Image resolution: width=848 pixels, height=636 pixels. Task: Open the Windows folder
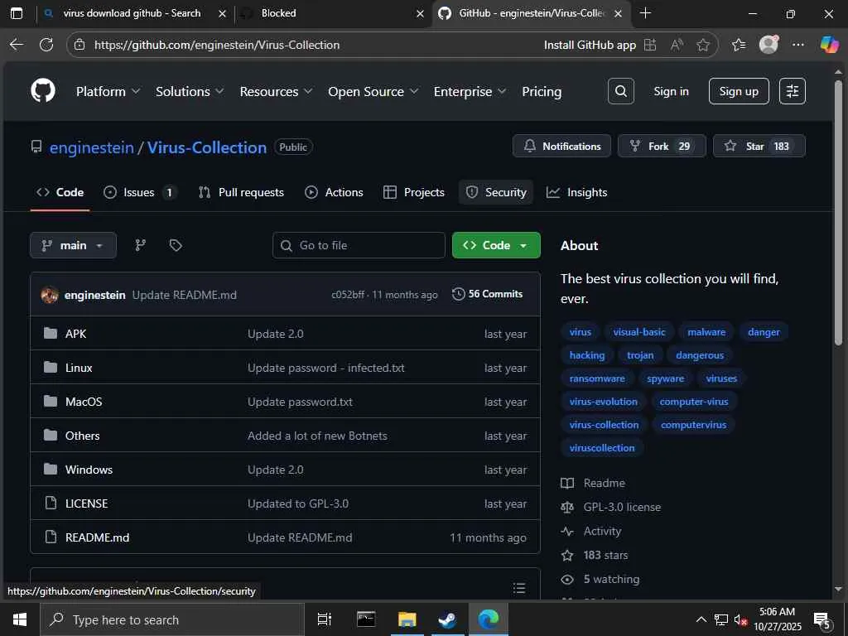[89, 470]
